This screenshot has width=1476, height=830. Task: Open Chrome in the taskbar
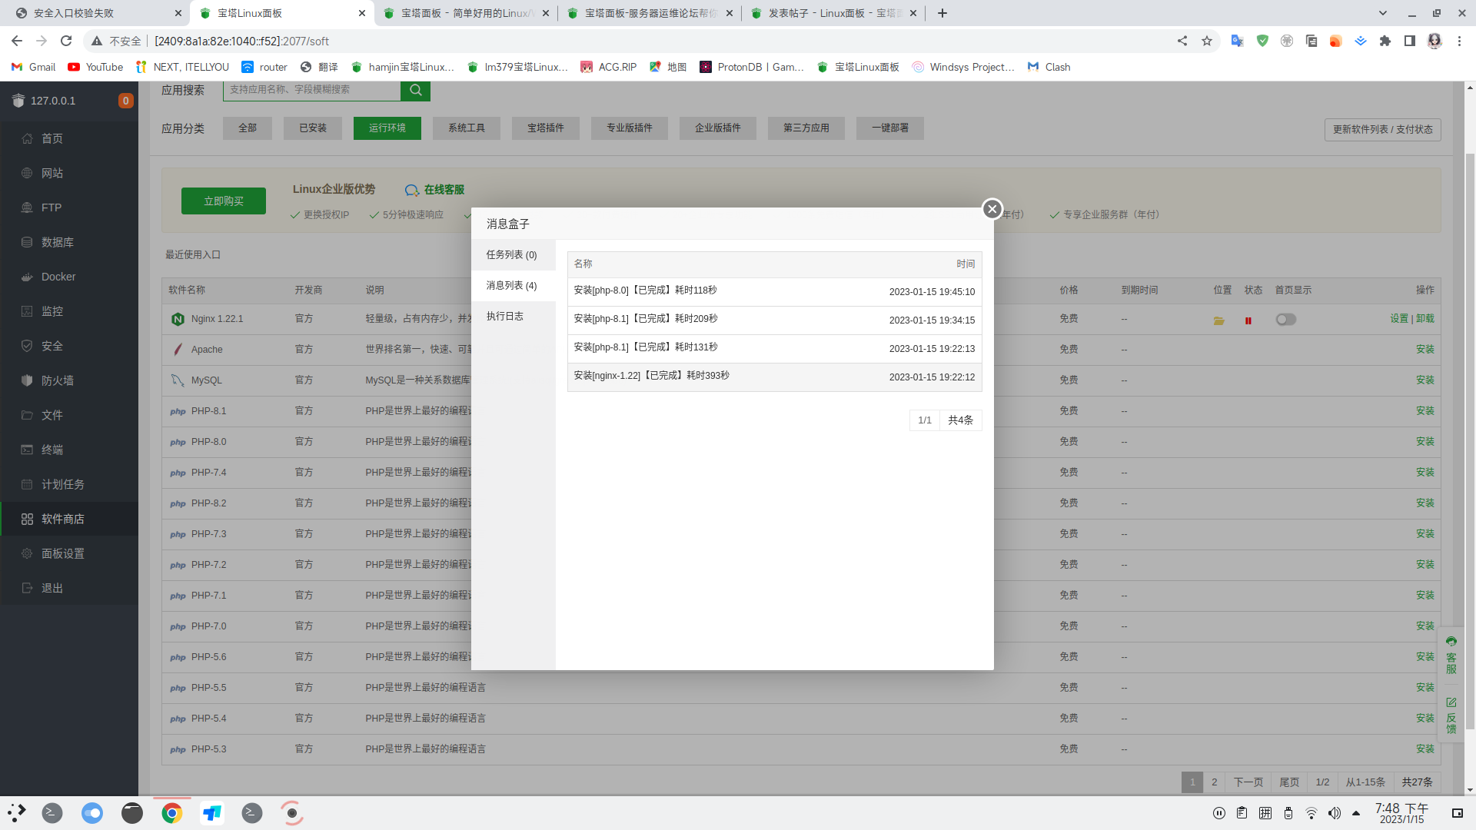point(171,812)
